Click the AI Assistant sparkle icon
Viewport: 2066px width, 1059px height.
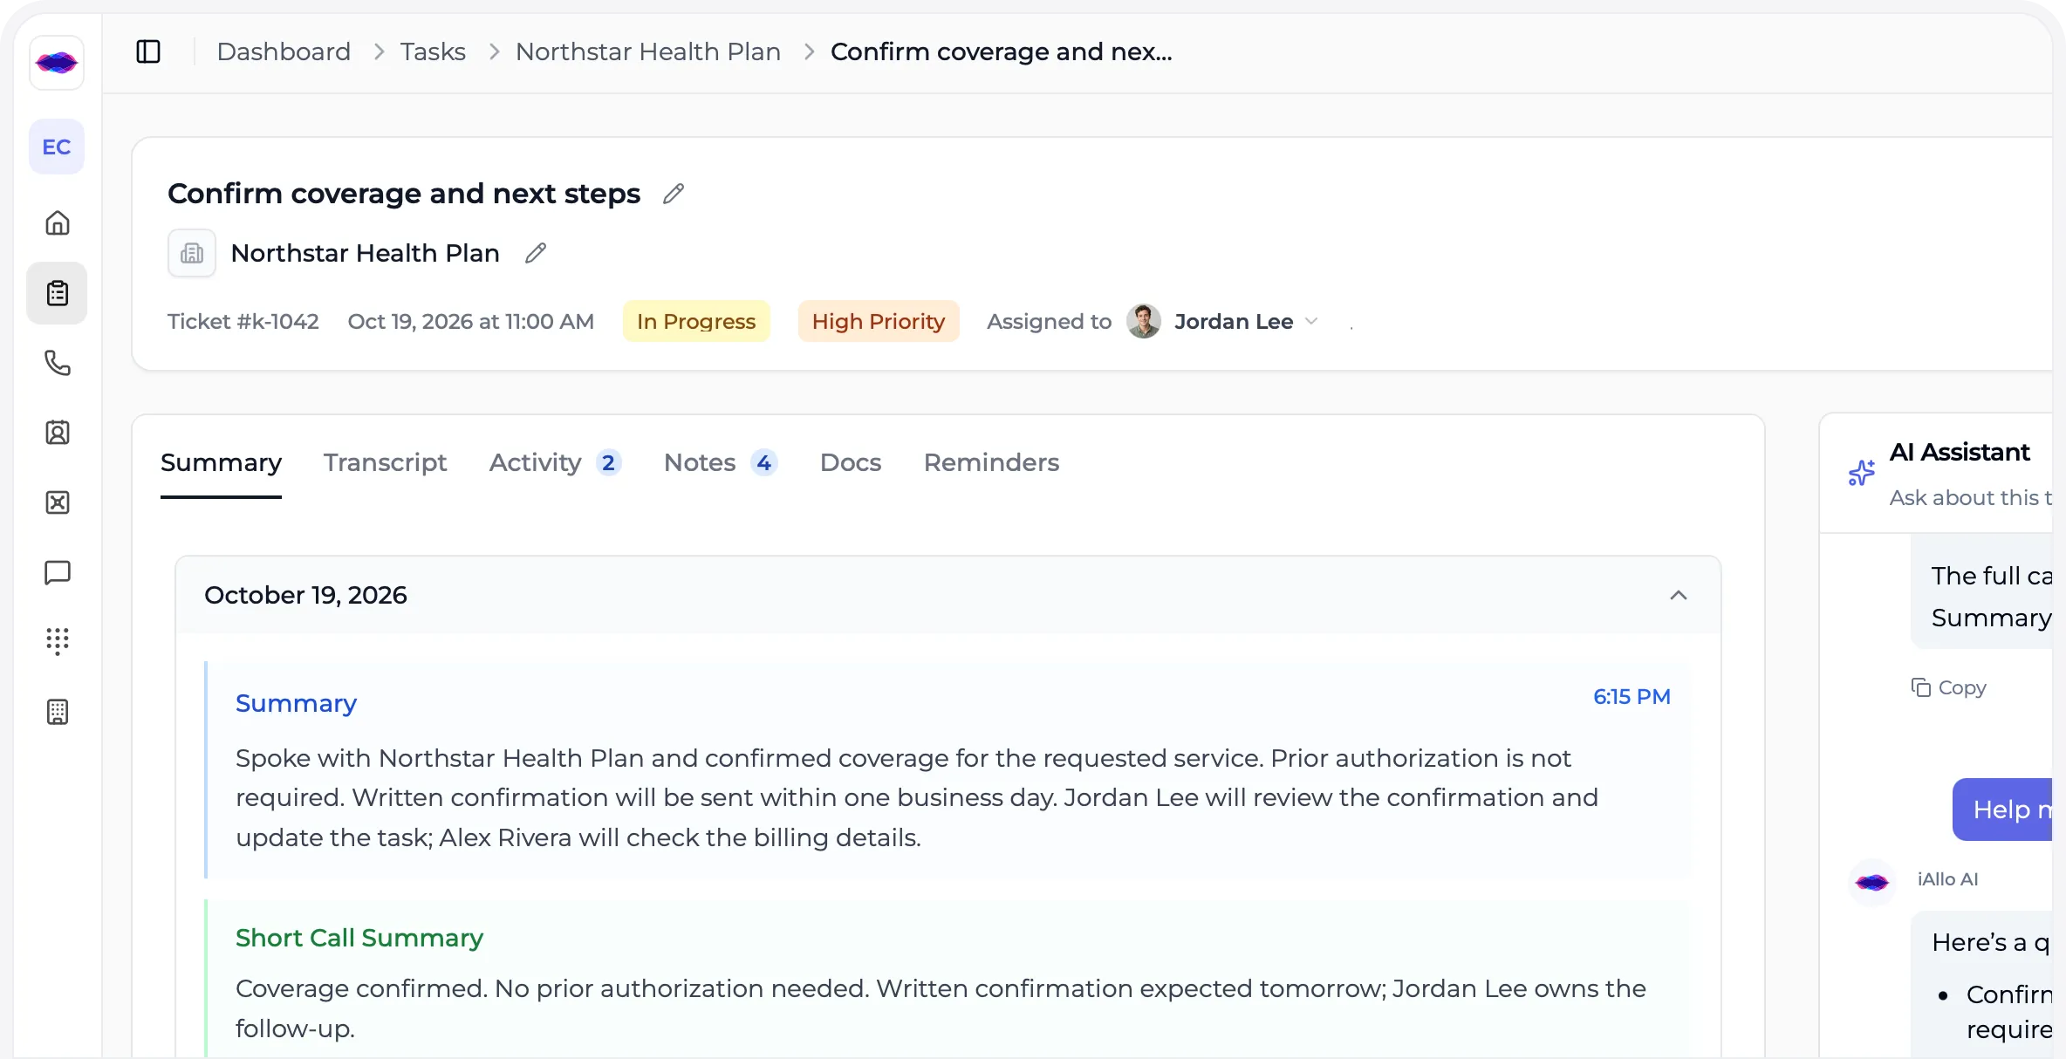pos(1861,473)
